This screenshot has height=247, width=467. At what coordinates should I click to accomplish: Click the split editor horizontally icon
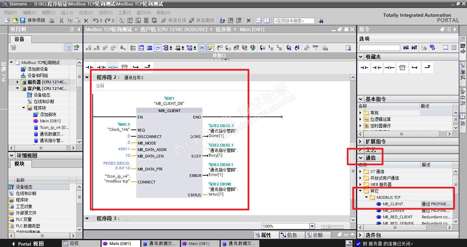(x=259, y=20)
